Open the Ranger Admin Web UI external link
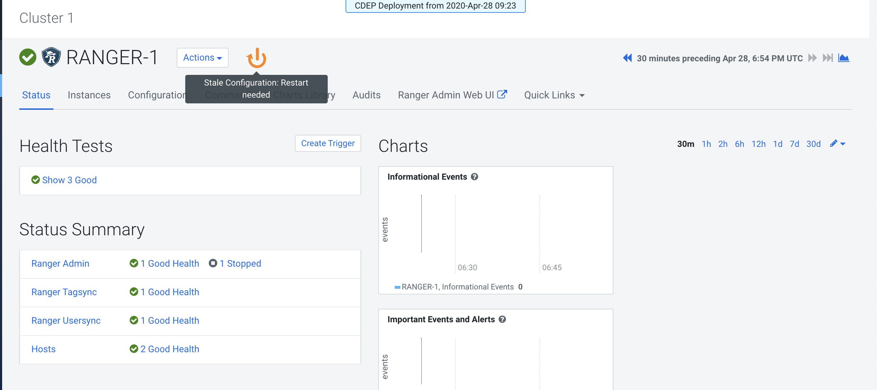 (452, 95)
